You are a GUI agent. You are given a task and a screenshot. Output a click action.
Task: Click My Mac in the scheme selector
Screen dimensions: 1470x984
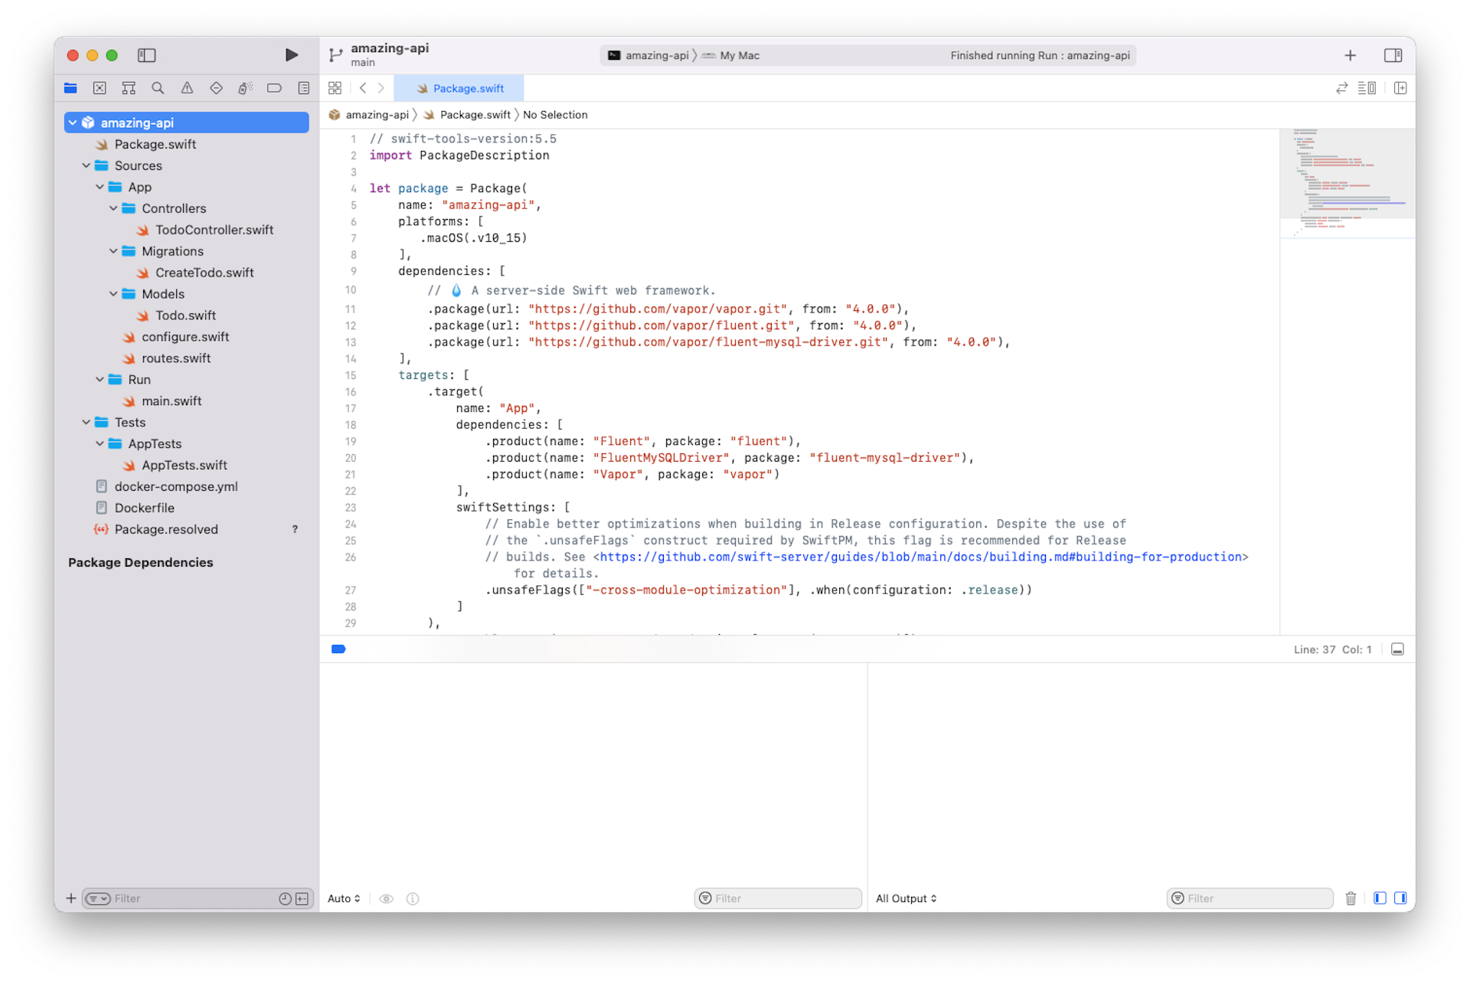click(x=737, y=55)
